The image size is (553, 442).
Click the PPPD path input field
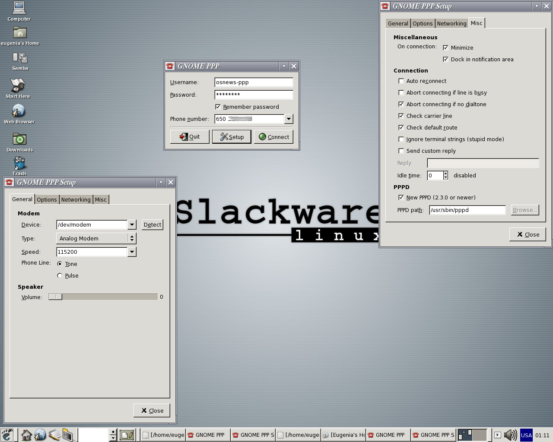[x=467, y=210]
